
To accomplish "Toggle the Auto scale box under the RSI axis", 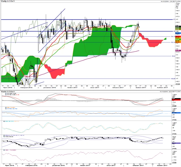I will [174, 120].
